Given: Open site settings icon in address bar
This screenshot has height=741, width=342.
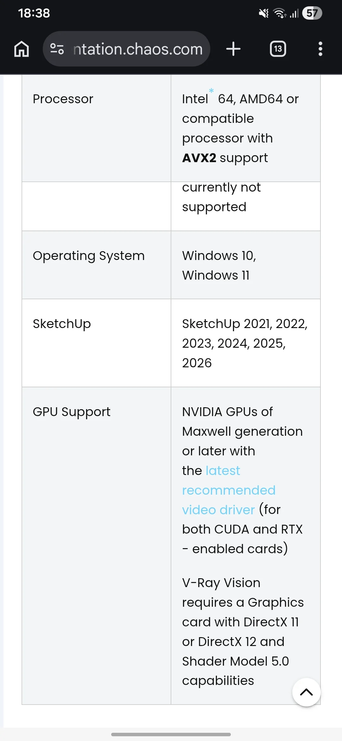Looking at the screenshot, I should (57, 49).
